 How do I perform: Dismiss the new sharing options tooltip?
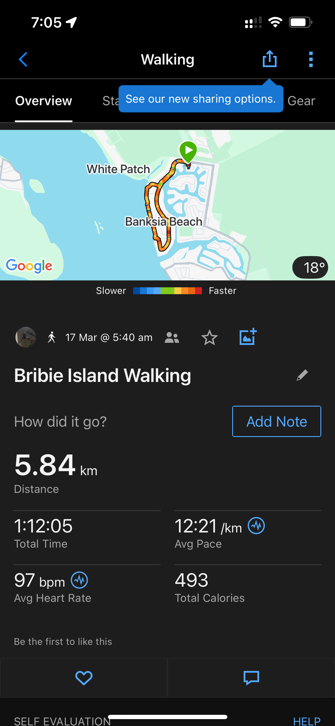(200, 99)
